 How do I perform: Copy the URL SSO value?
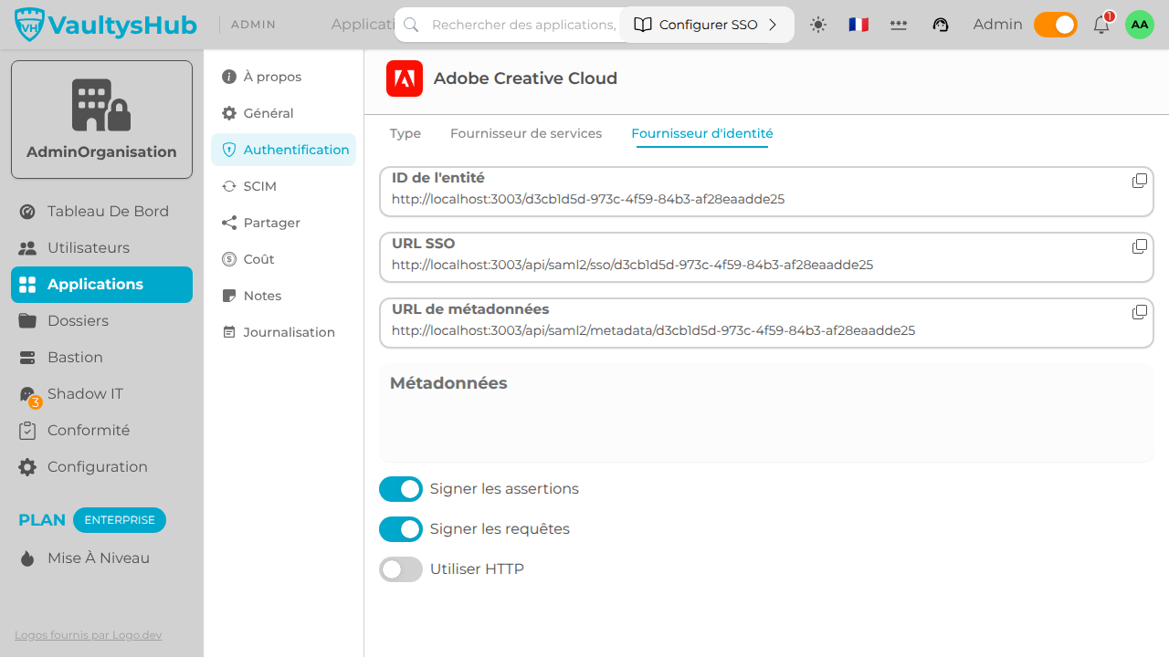[1140, 246]
